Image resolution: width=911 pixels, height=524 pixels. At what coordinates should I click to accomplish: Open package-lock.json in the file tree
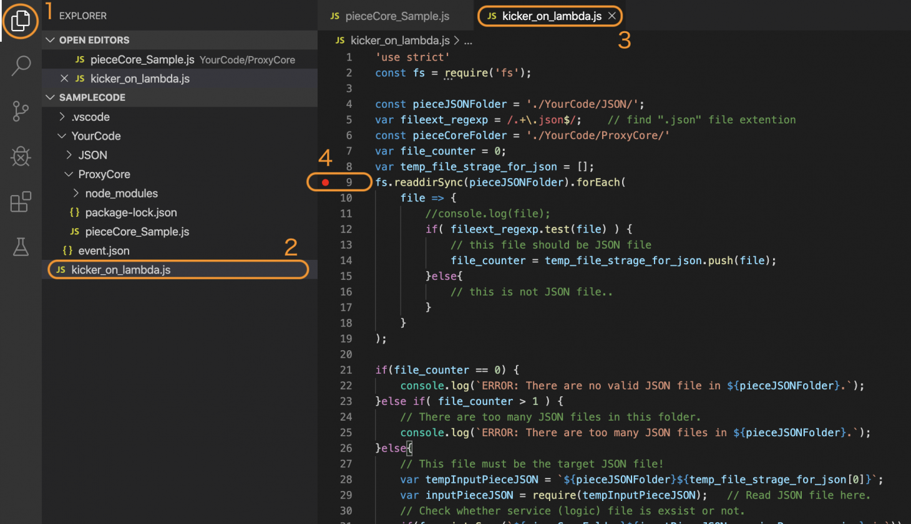coord(180,212)
